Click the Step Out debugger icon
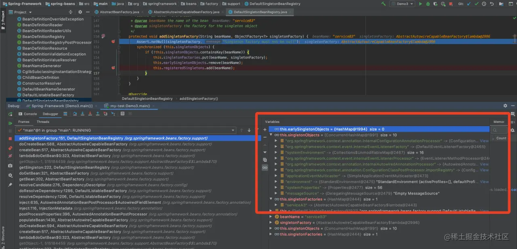 click(x=97, y=114)
